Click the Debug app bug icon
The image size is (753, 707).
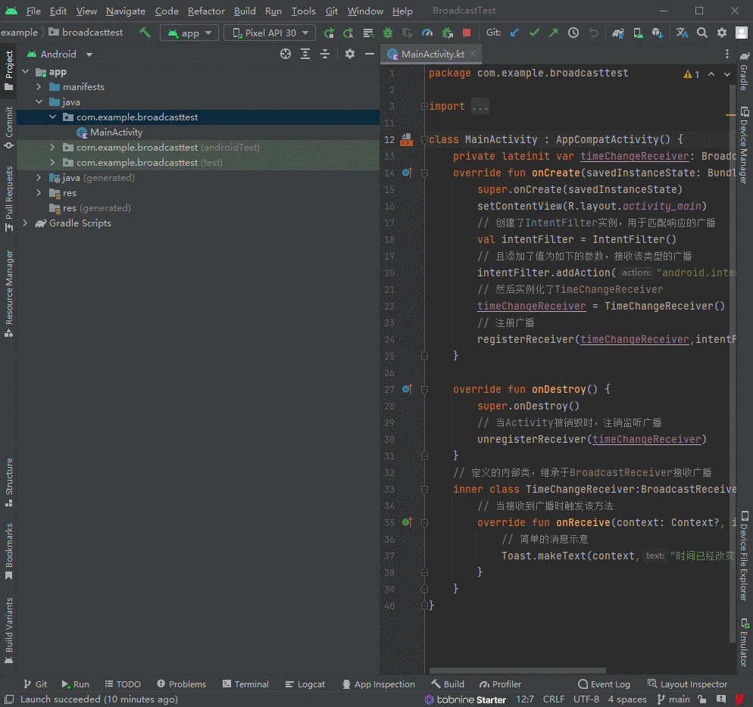tap(388, 33)
